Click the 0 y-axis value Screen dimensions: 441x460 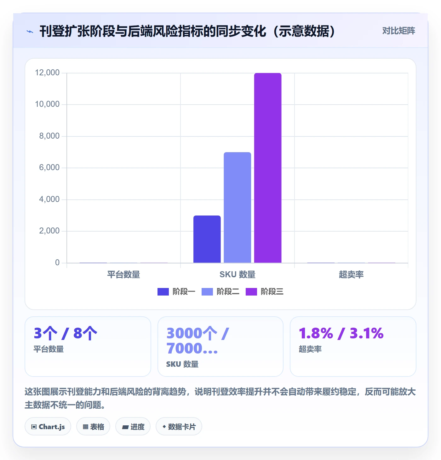click(57, 263)
